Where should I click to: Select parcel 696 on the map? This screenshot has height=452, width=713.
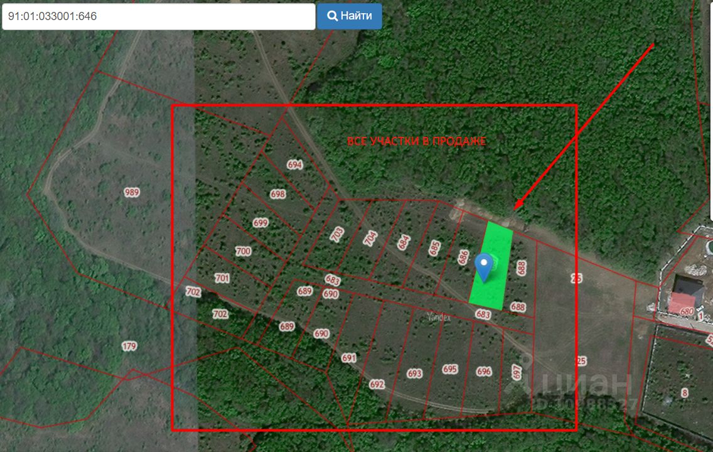pos(484,372)
